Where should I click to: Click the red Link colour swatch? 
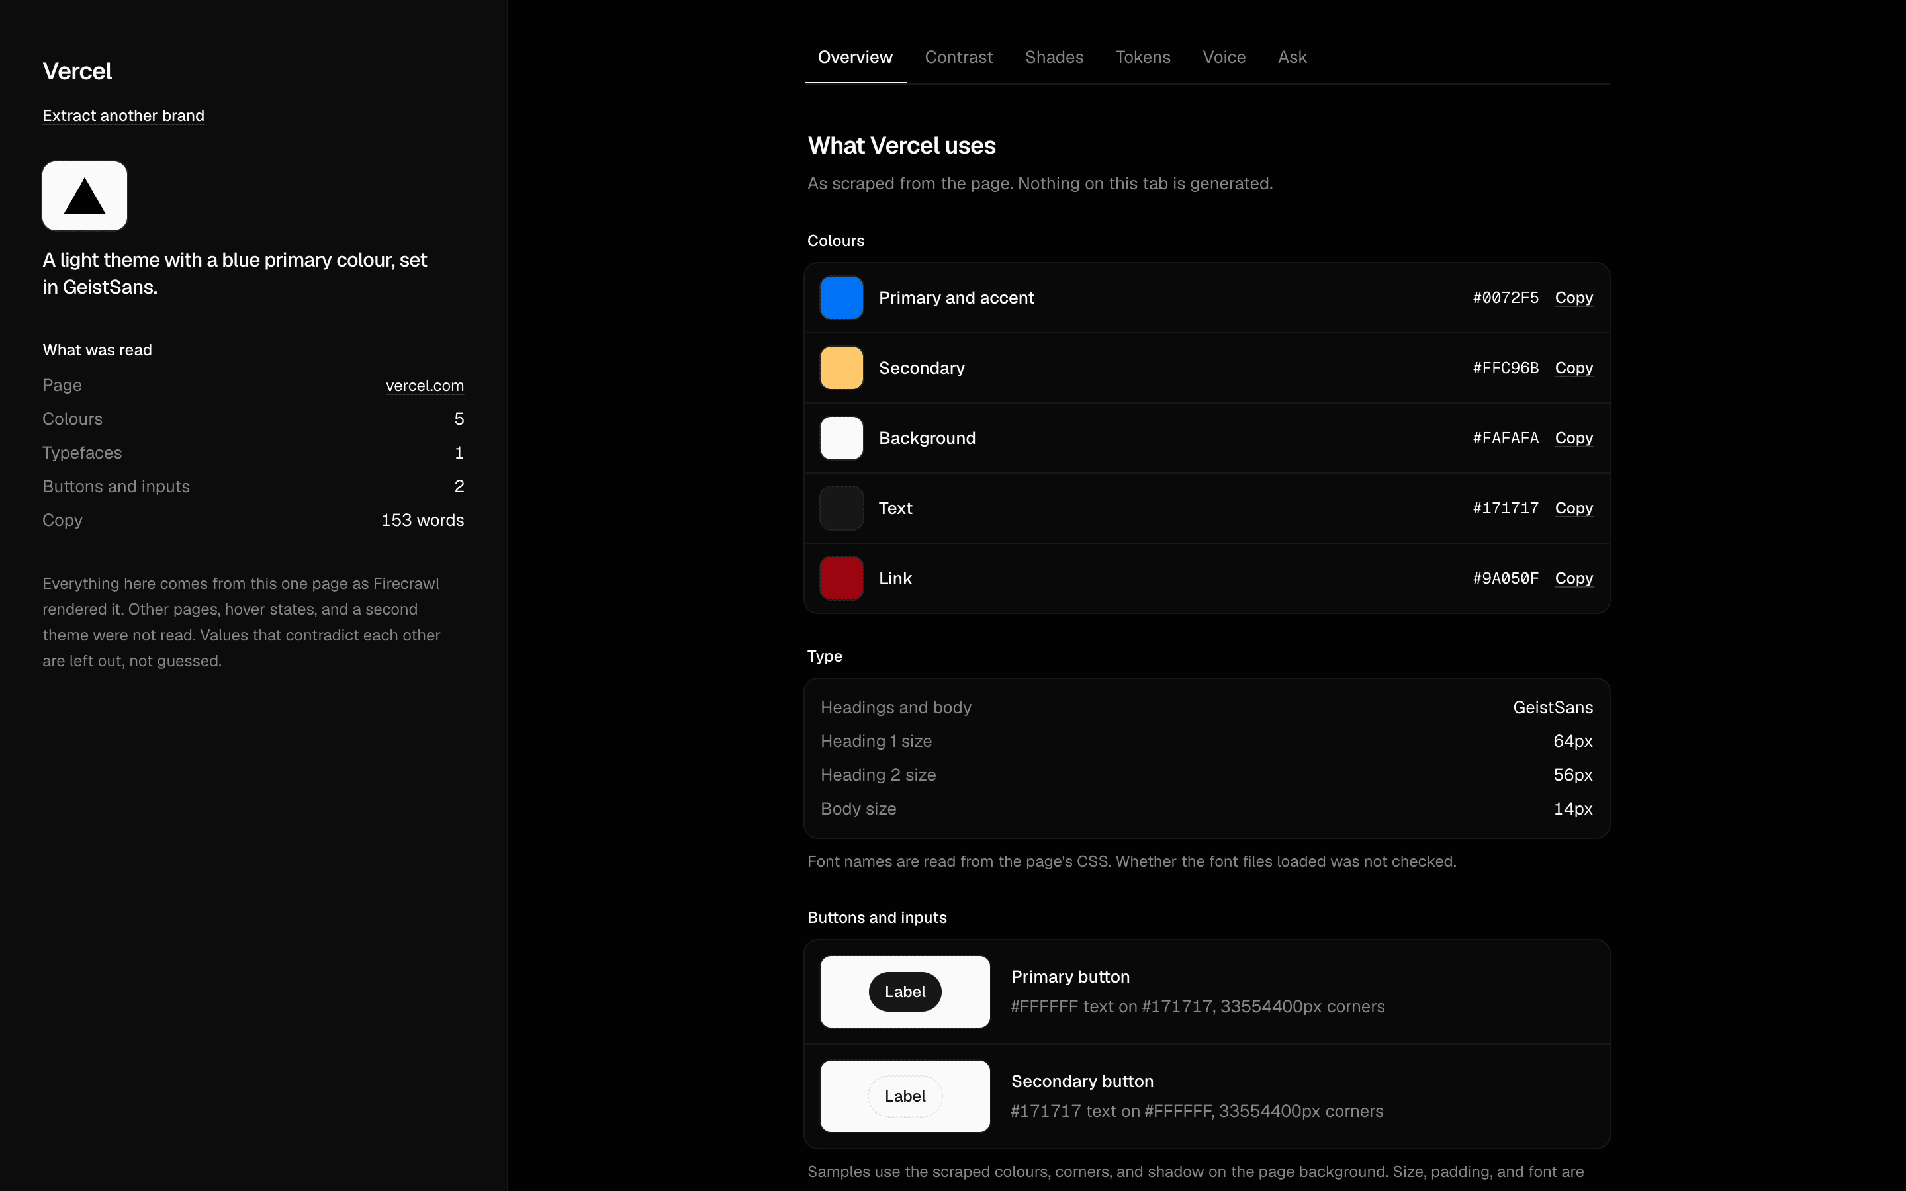pyautogui.click(x=841, y=578)
